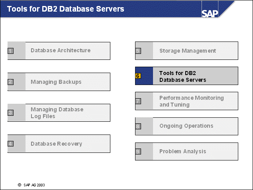The image size is (253, 190).
Task: Click the number 9 badge icon
Action: tap(138, 152)
